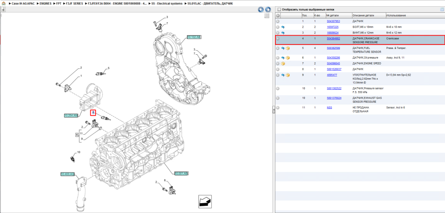Open diagram reference label 10.400.AC
Image resolution: width=445 pixels, height=213 pixels.
point(68,174)
